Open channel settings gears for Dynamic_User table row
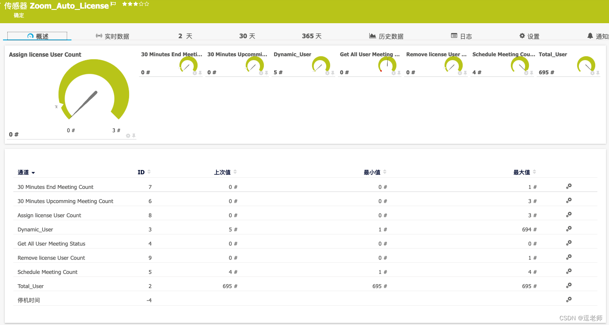 pos(569,229)
